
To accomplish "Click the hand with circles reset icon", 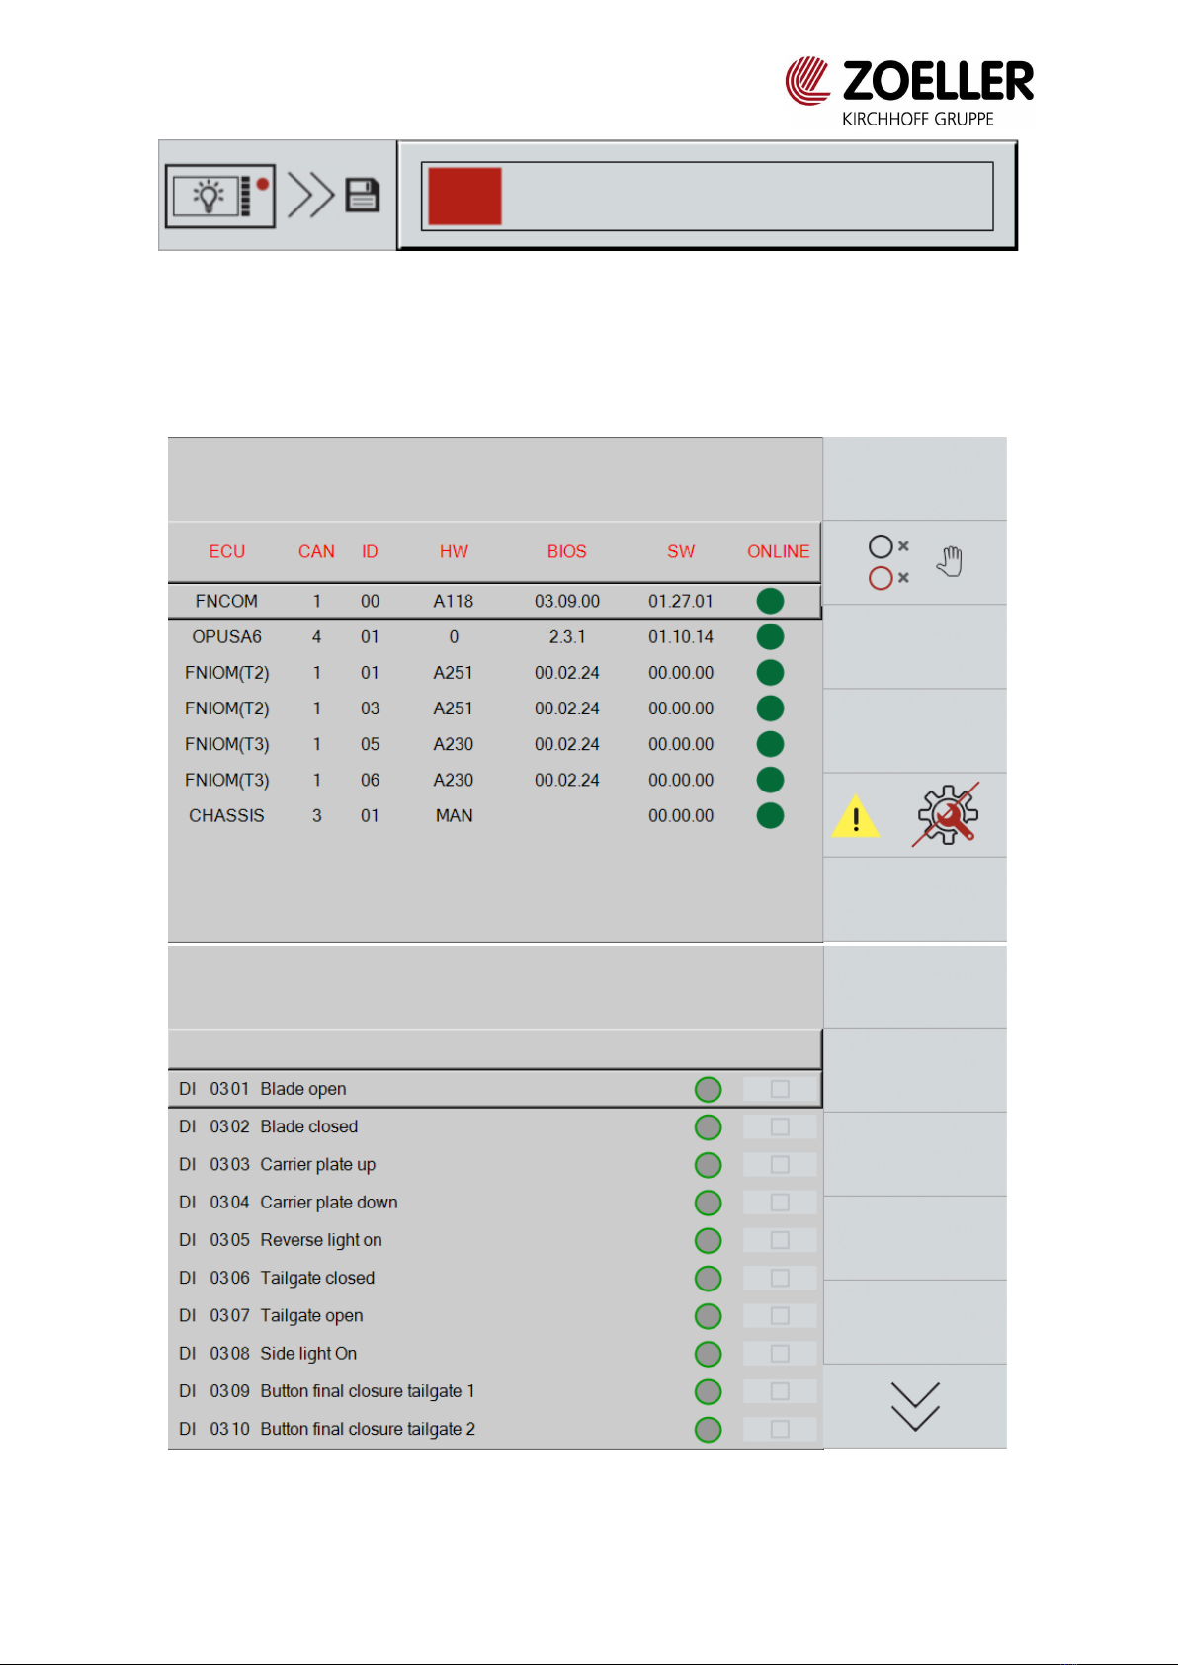I will tap(915, 562).
